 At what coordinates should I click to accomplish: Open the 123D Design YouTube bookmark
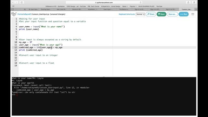point(76,6)
